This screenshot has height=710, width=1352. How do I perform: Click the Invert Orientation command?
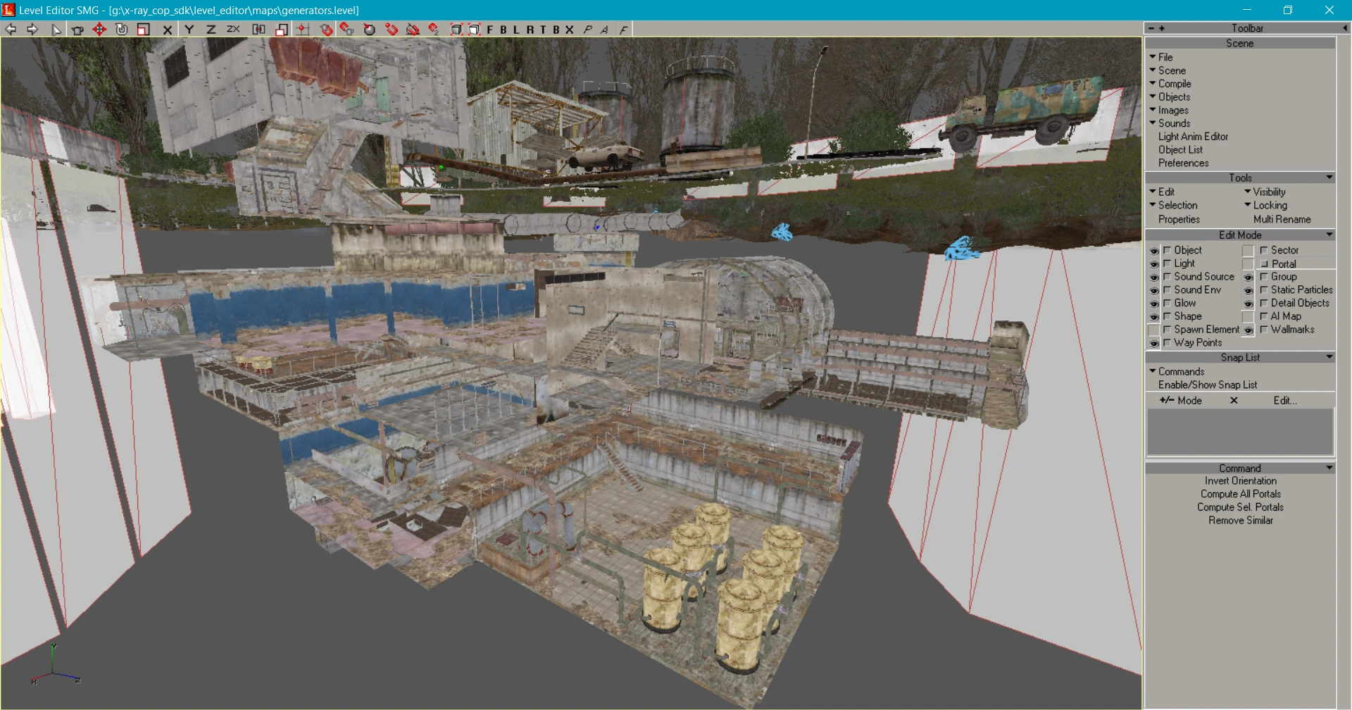pyautogui.click(x=1240, y=481)
